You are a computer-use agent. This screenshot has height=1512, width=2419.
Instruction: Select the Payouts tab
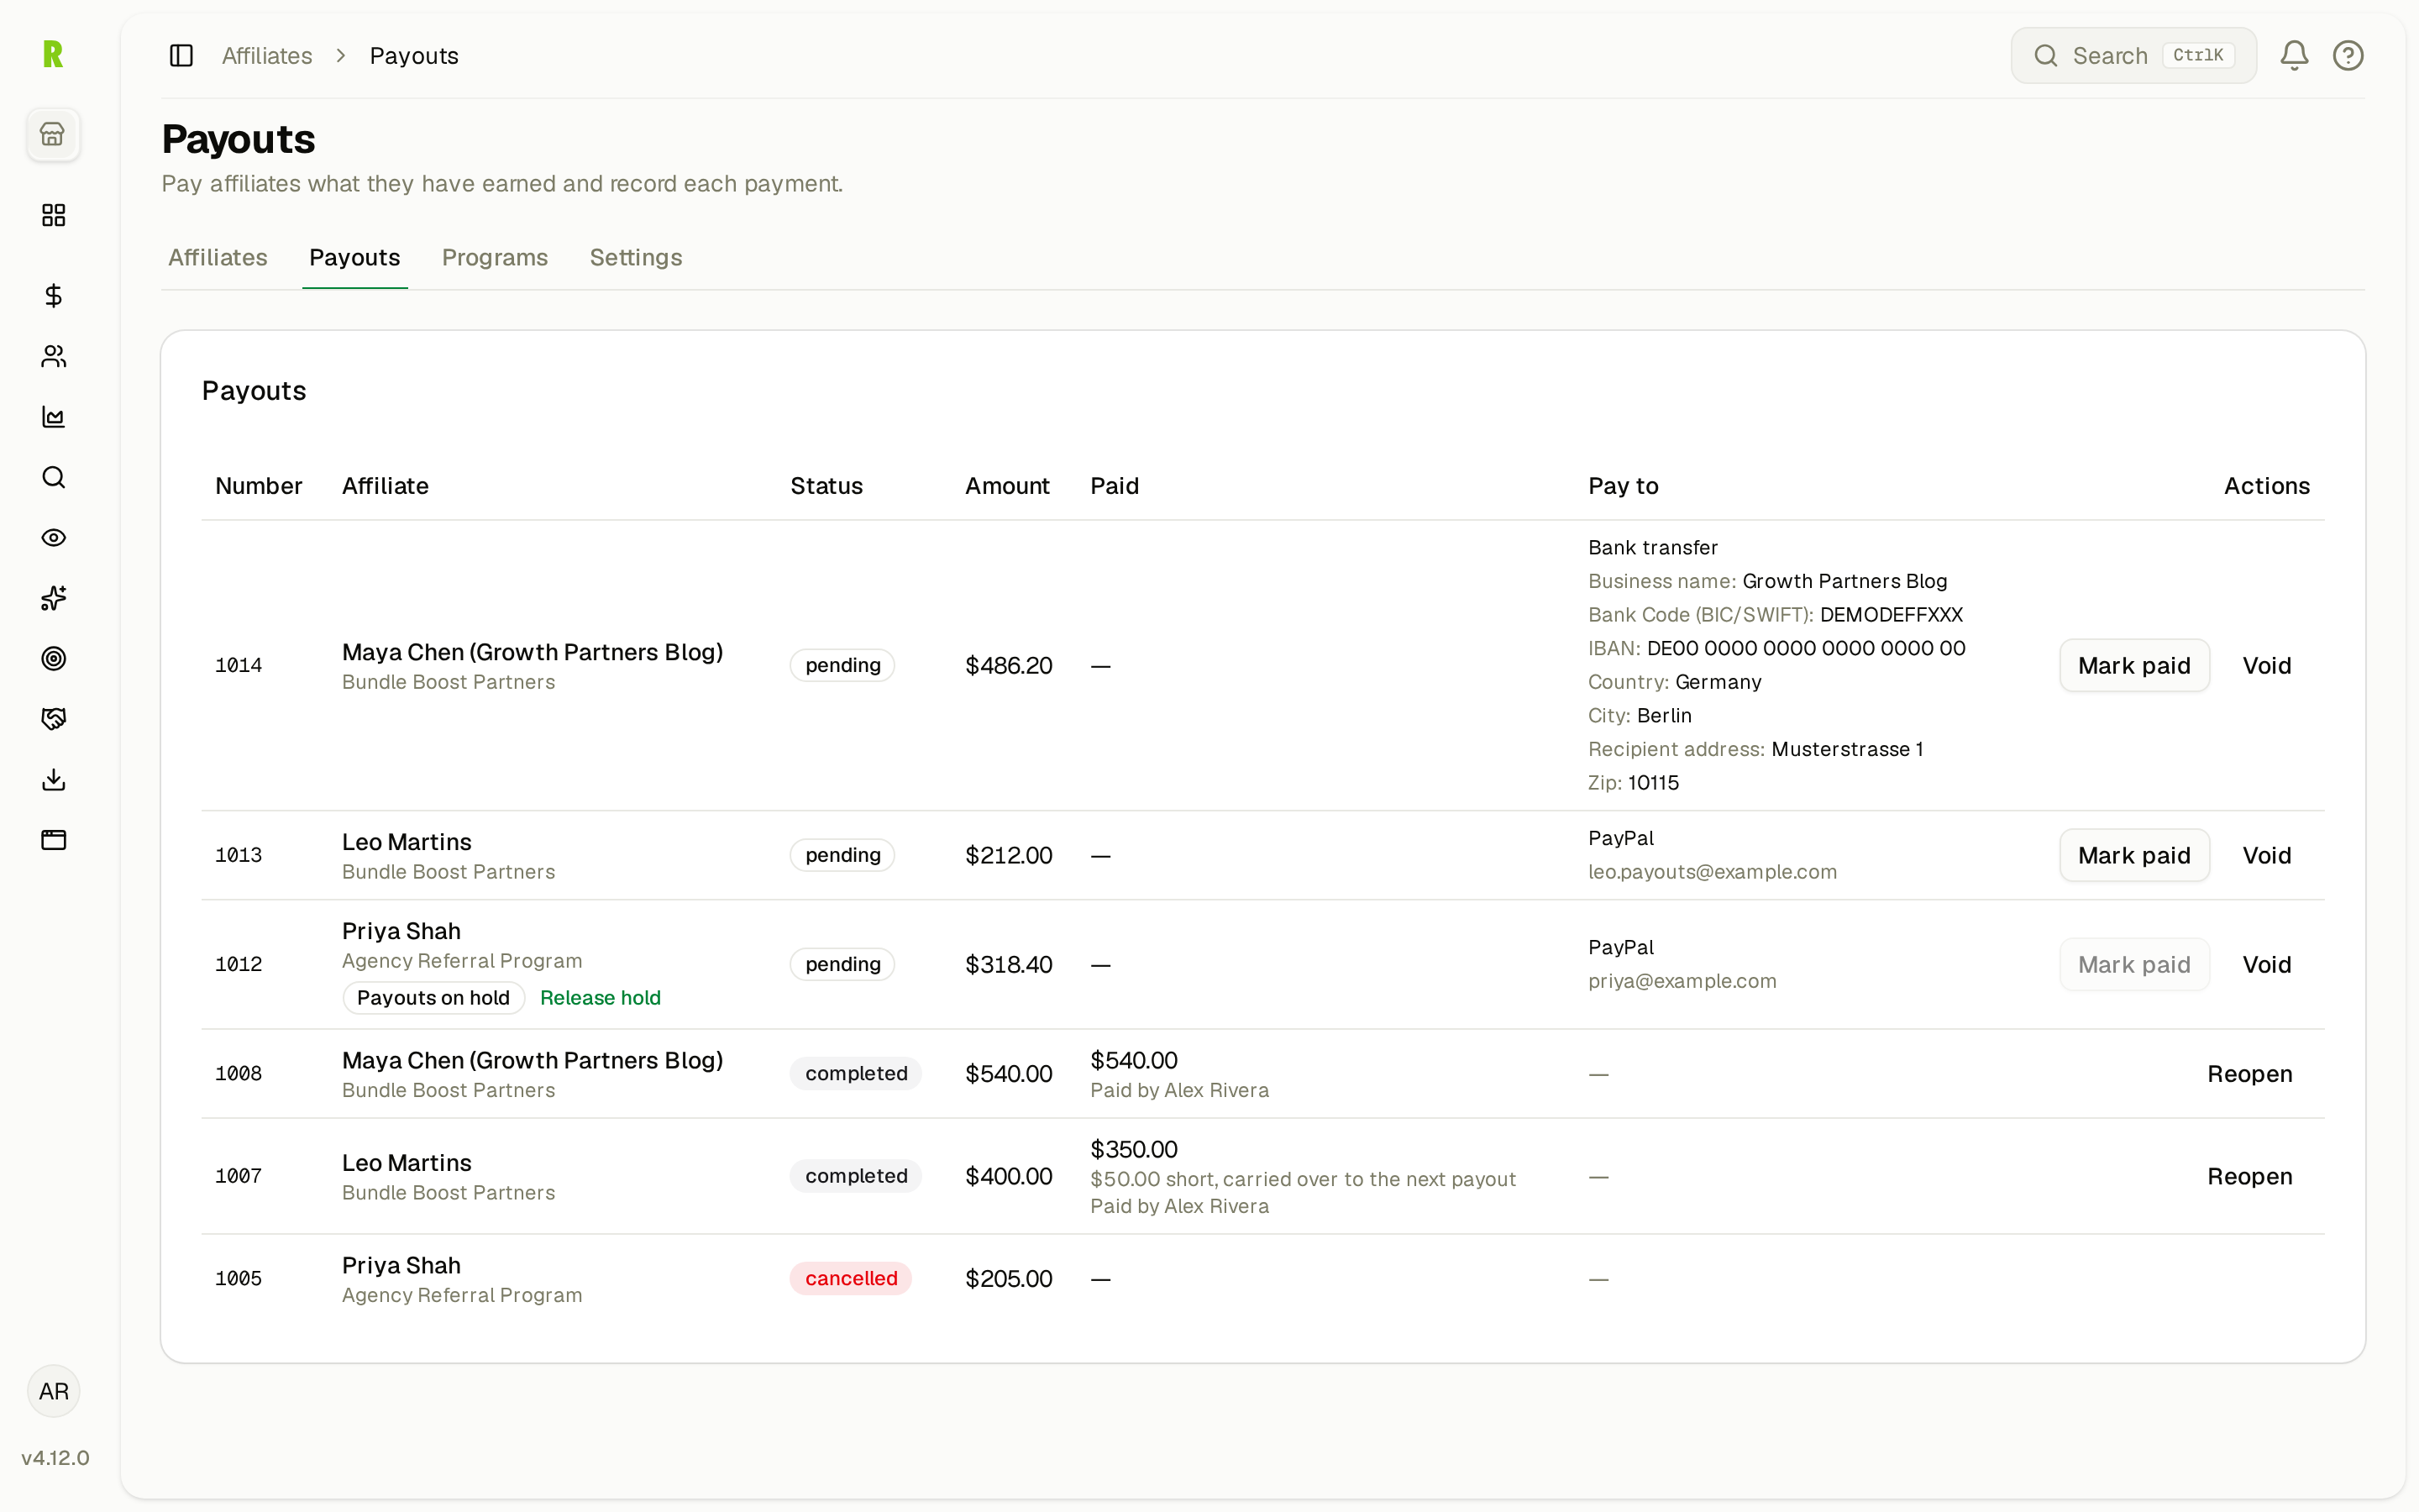[x=354, y=257]
